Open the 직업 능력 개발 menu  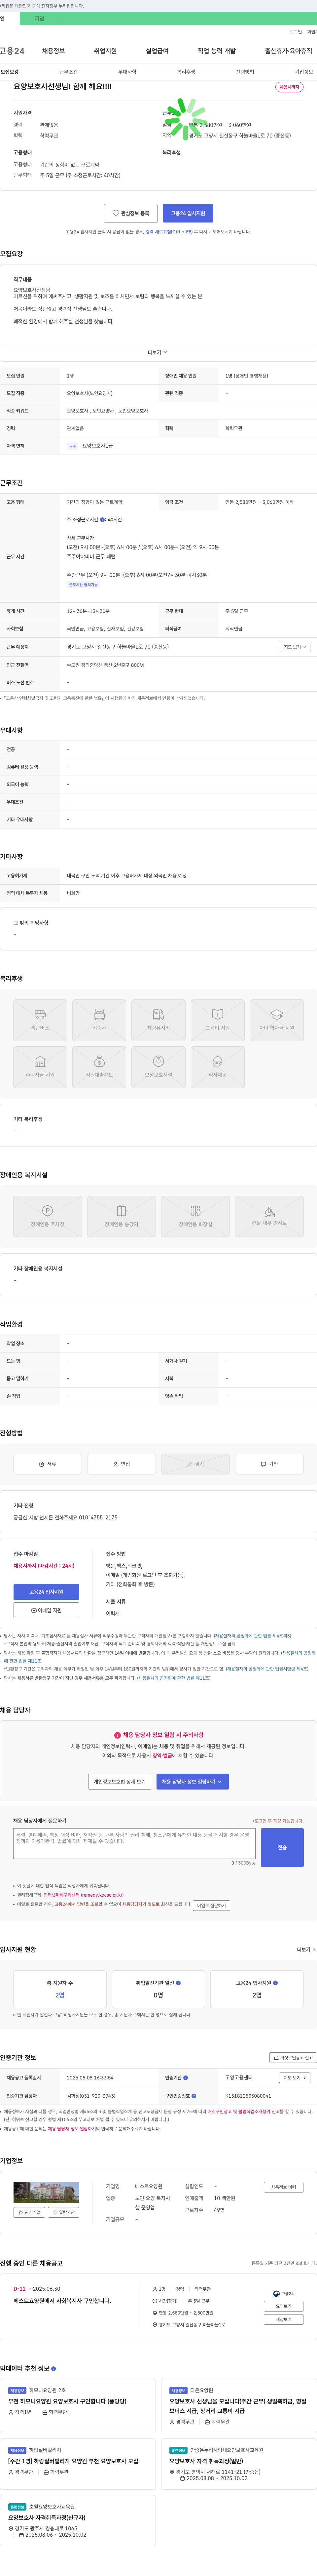tap(217, 51)
